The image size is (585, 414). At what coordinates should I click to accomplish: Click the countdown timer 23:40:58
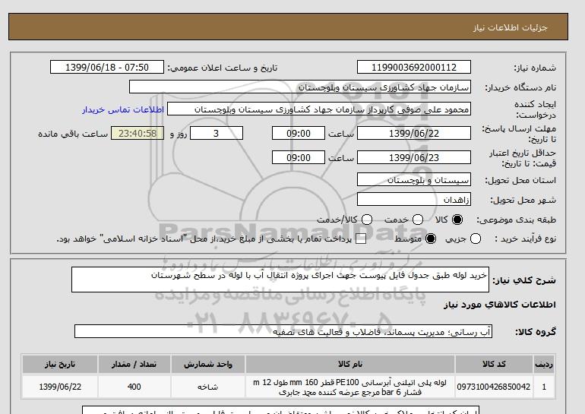tap(138, 133)
